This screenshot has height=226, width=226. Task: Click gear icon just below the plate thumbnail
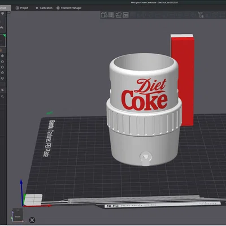tap(2, 56)
